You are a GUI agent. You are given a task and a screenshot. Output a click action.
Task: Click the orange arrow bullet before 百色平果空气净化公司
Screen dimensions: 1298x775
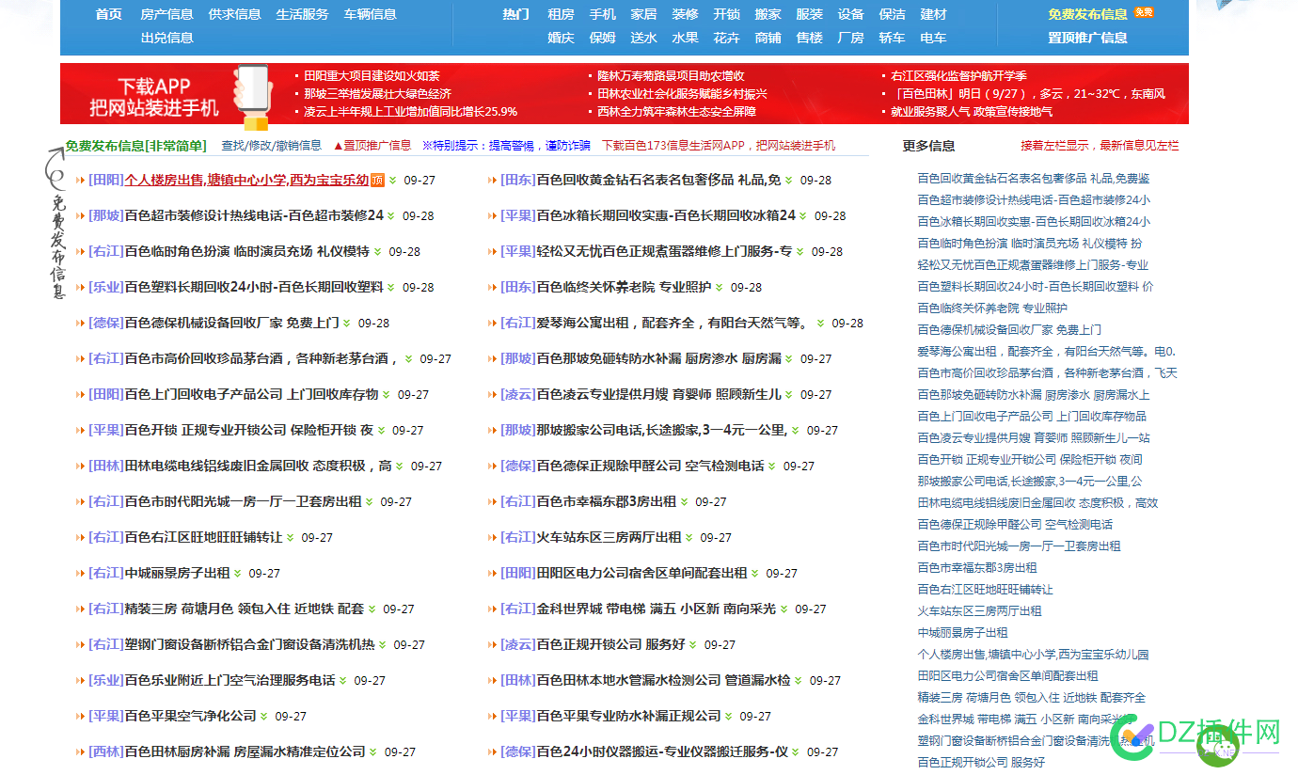click(81, 717)
